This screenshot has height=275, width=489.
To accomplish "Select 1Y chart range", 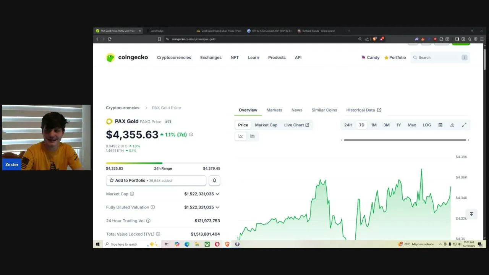I will (398, 125).
